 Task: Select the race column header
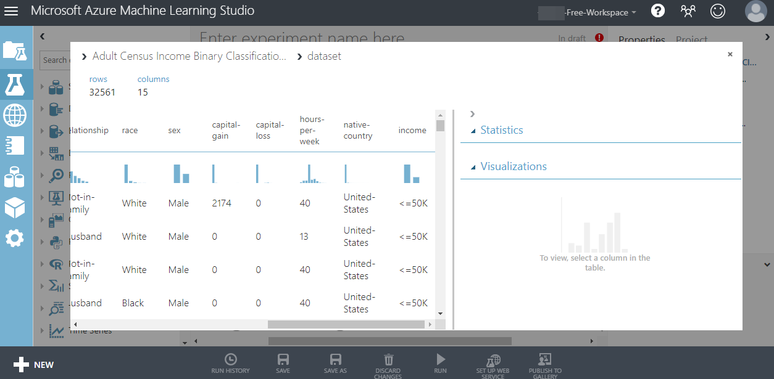(x=130, y=130)
